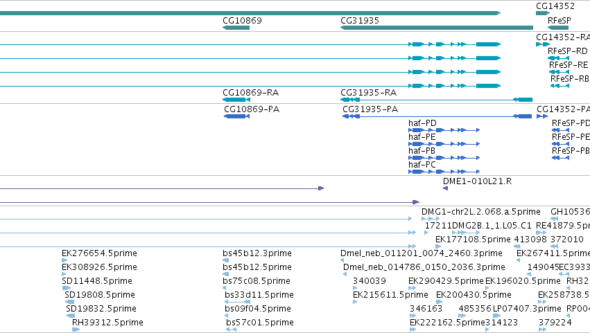Select the RH39312.5prime EST glyph
This screenshot has width=590, height=333.
click(x=76, y=330)
